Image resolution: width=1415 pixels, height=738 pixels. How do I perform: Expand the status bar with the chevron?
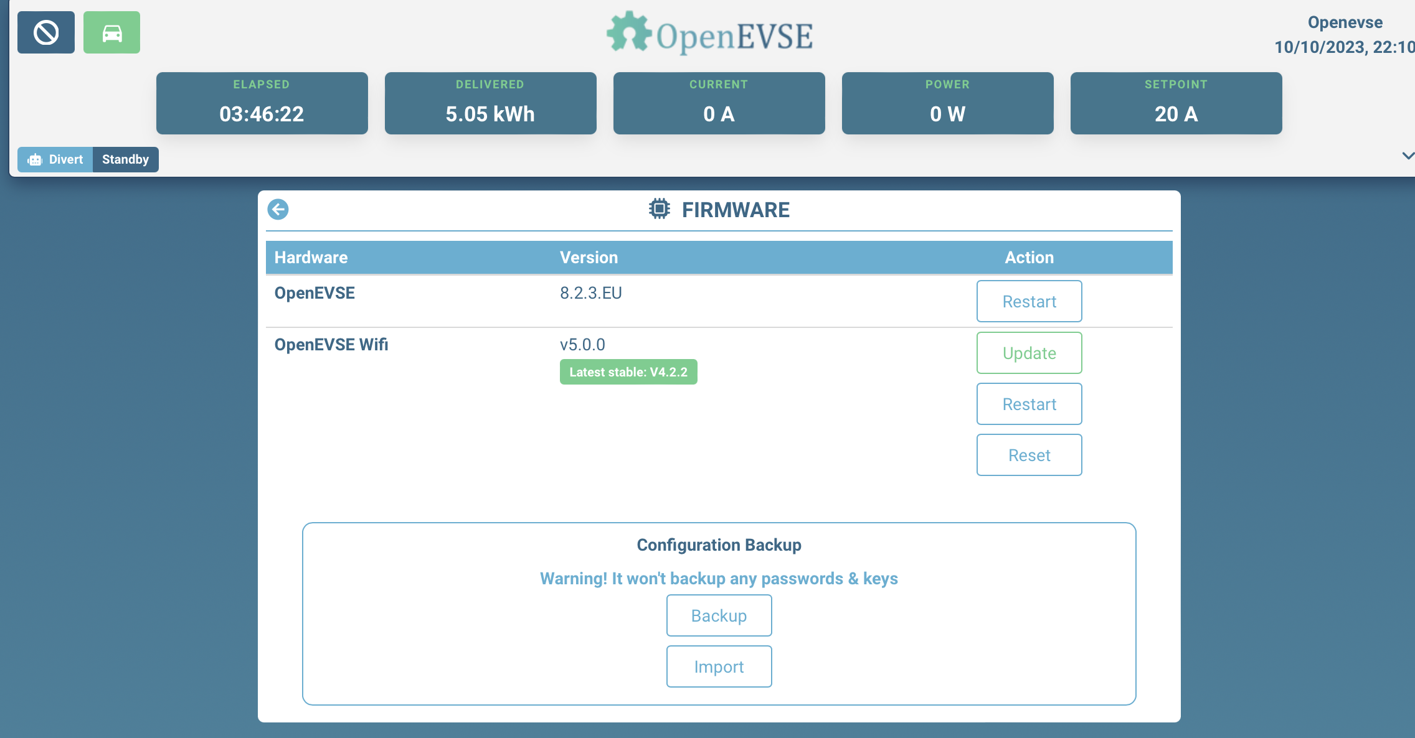[1407, 156]
